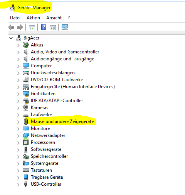Select the Grafikkarten display adapter icon
The image size is (185, 195).
[x=26, y=94]
